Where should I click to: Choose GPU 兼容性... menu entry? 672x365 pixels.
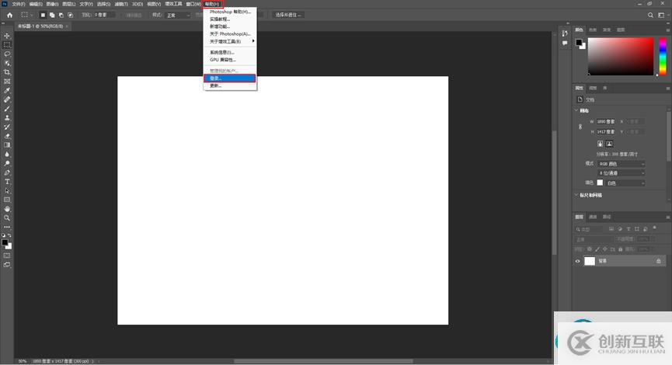tap(230, 60)
